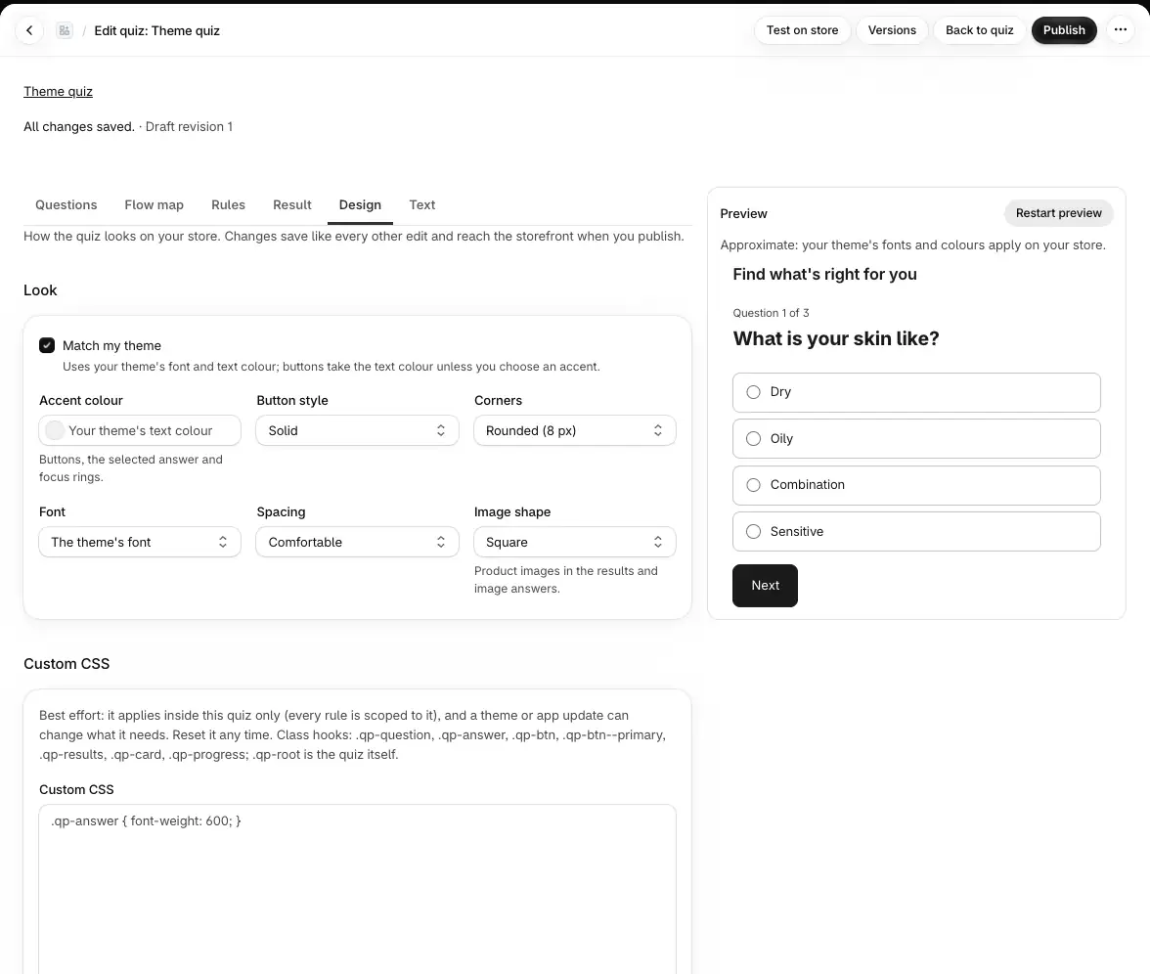Toggle the Match my theme checkbox

[x=47, y=345]
